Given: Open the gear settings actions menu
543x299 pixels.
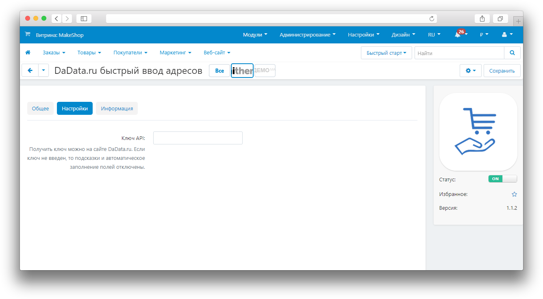Looking at the screenshot, I should (470, 71).
